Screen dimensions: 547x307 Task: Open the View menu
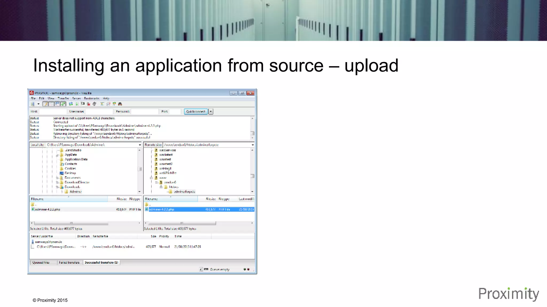(51, 98)
